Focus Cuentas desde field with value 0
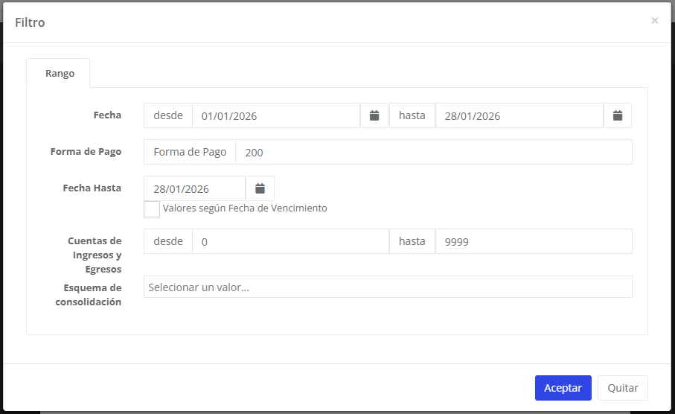The image size is (675, 414). point(290,241)
